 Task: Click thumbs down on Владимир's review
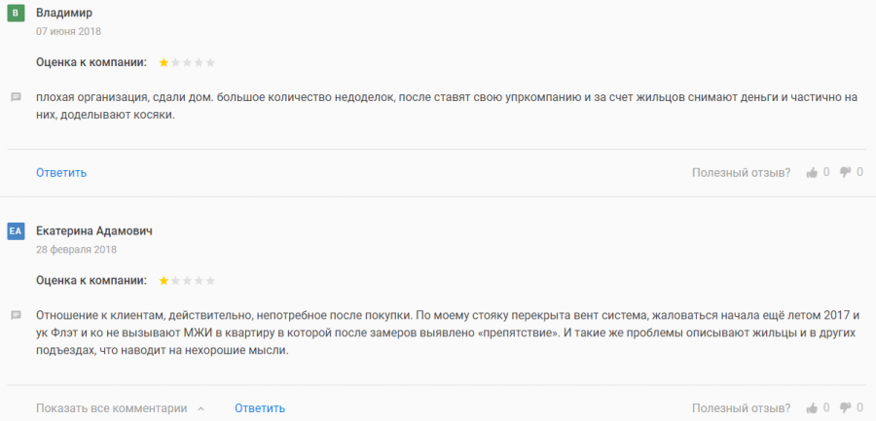[845, 173]
